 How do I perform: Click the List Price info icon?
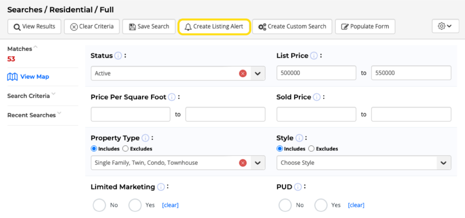[313, 56]
